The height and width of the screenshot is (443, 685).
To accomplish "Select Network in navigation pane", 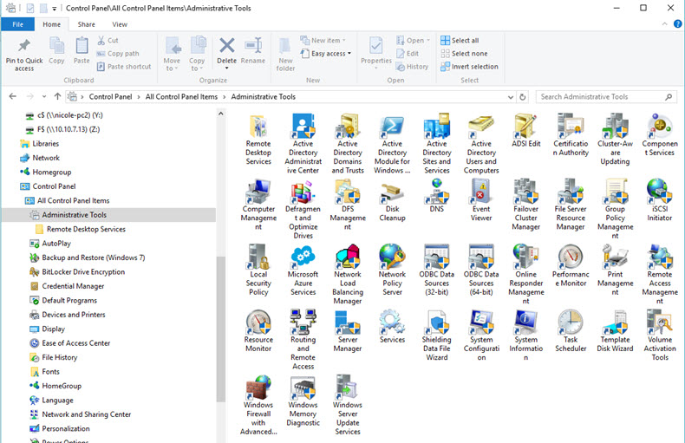I will (46, 158).
